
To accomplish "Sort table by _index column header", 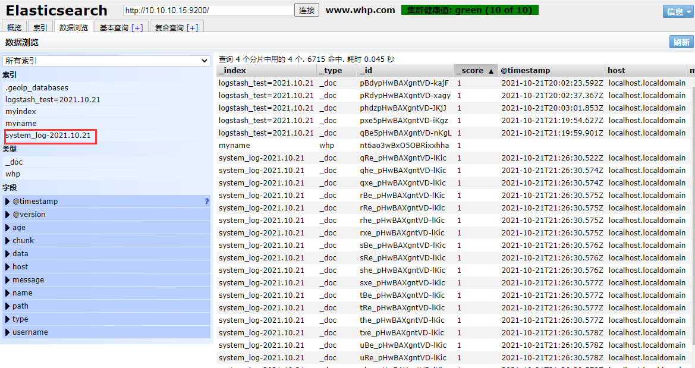I will 266,71.
